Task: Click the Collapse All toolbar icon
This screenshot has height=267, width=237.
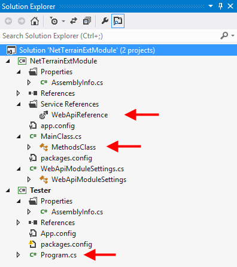Action: (x=87, y=21)
